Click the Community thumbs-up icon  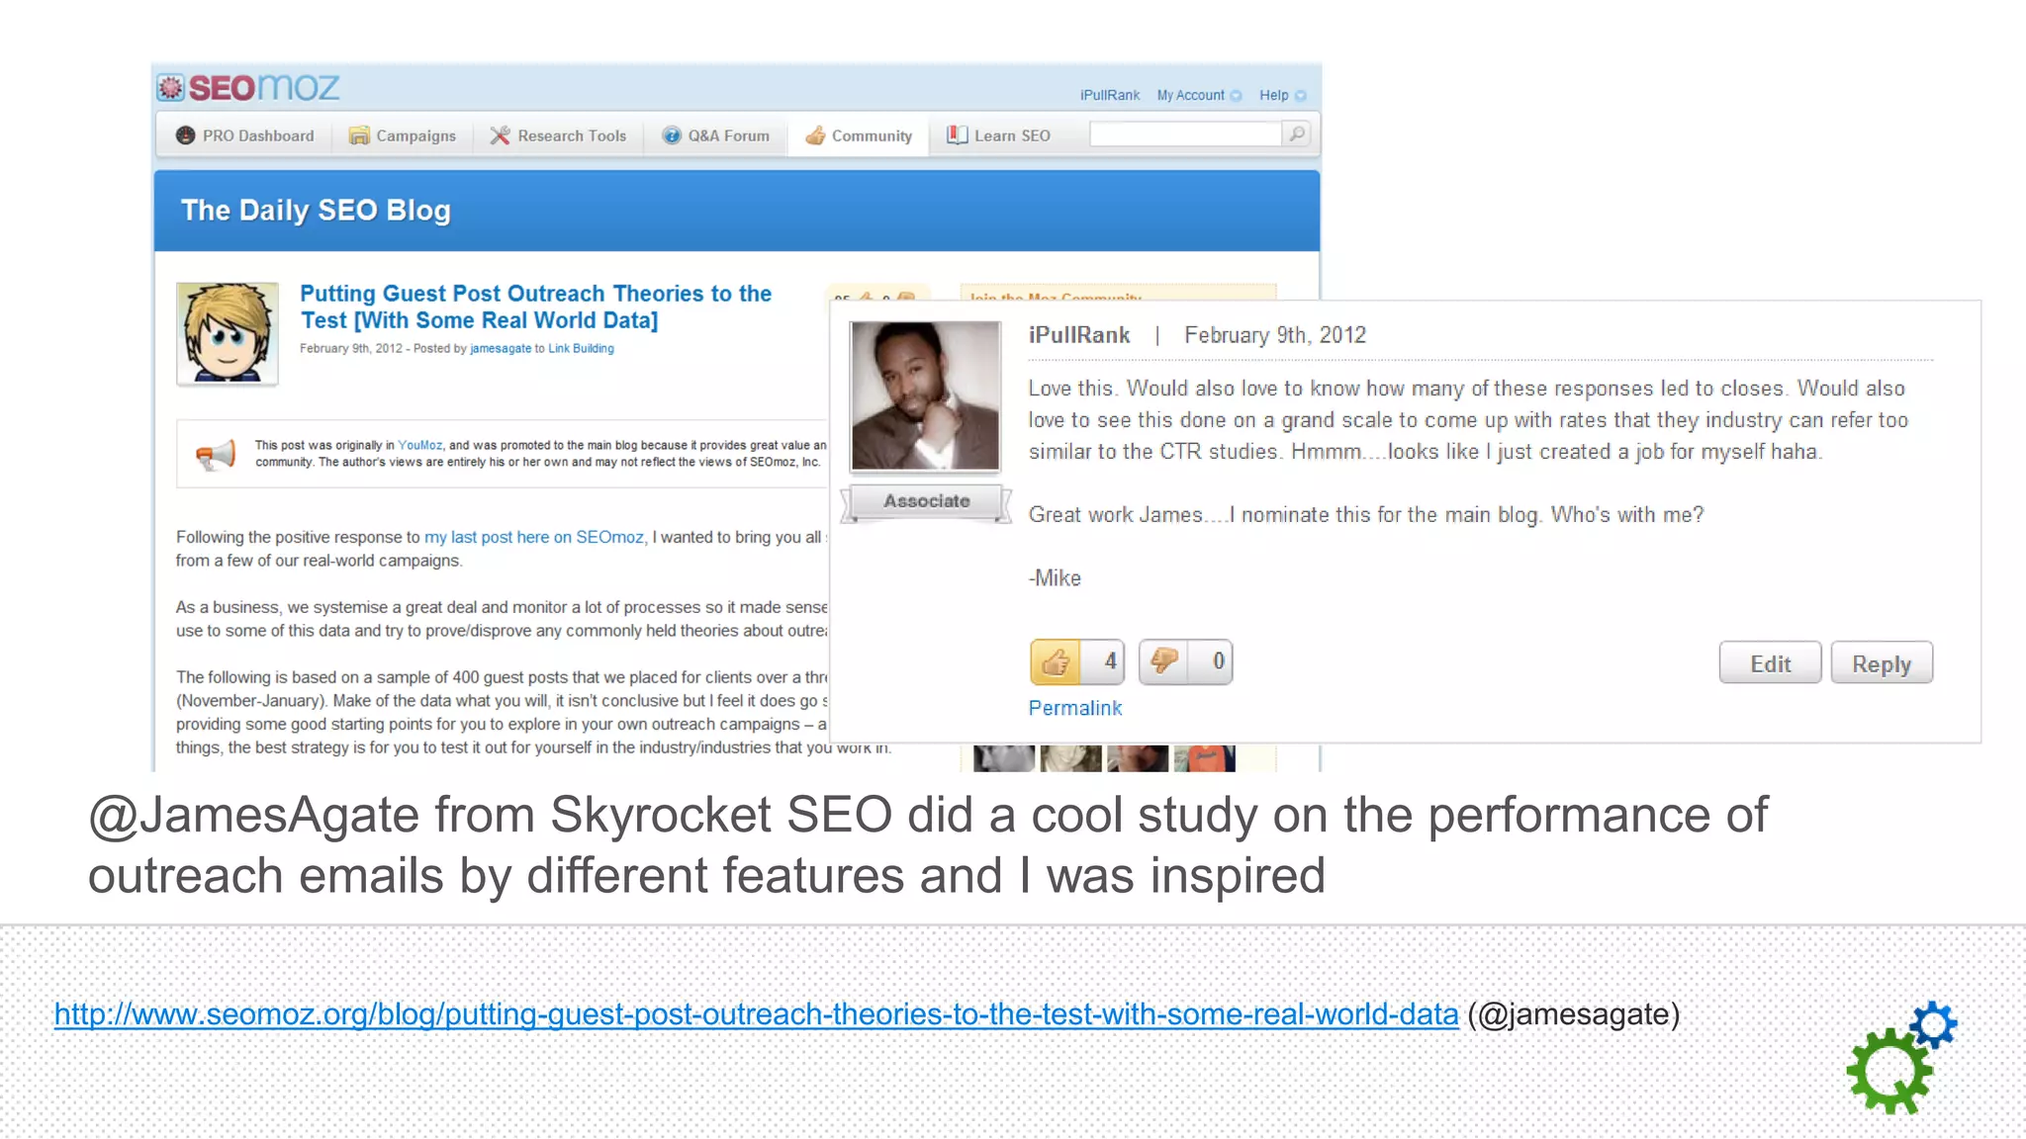coord(815,135)
